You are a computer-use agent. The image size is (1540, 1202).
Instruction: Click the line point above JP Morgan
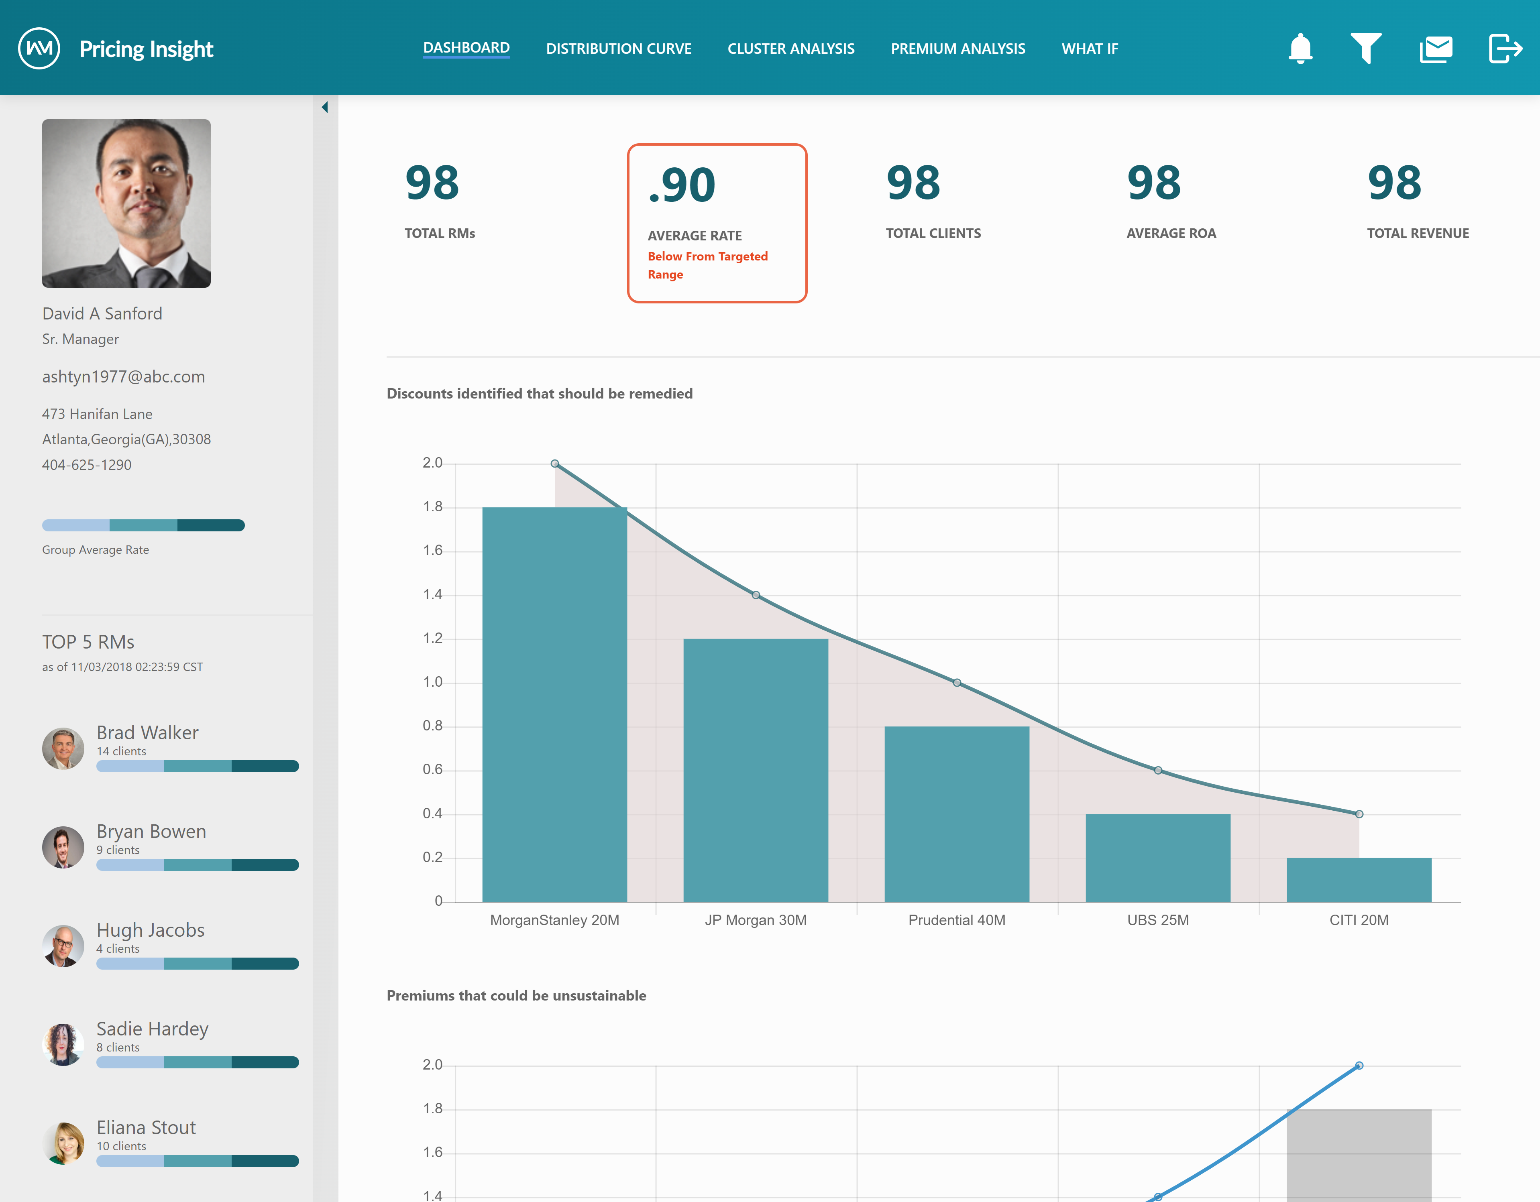pyautogui.click(x=756, y=595)
